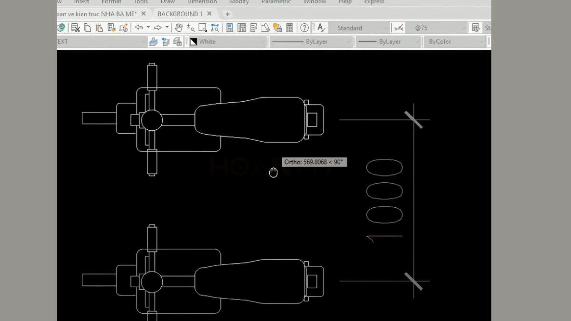Click the Undo arrow icon
The image size is (571, 321).
tap(139, 28)
